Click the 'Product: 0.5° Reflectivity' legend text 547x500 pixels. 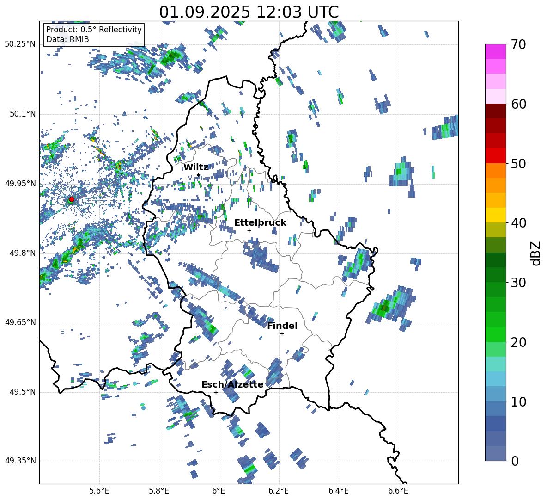click(x=94, y=29)
